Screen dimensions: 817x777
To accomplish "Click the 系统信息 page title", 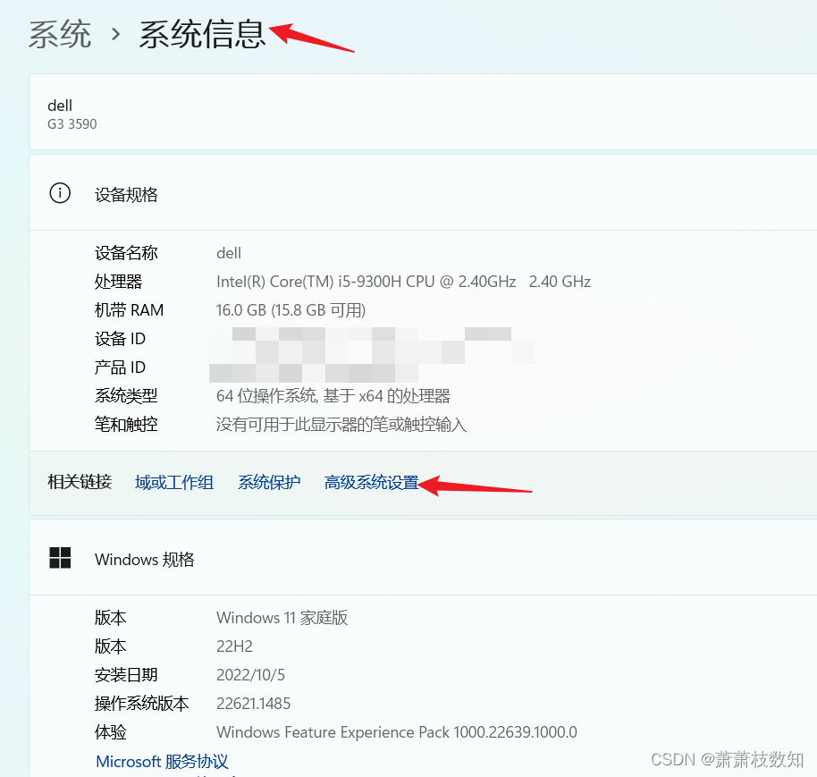I will tap(203, 34).
